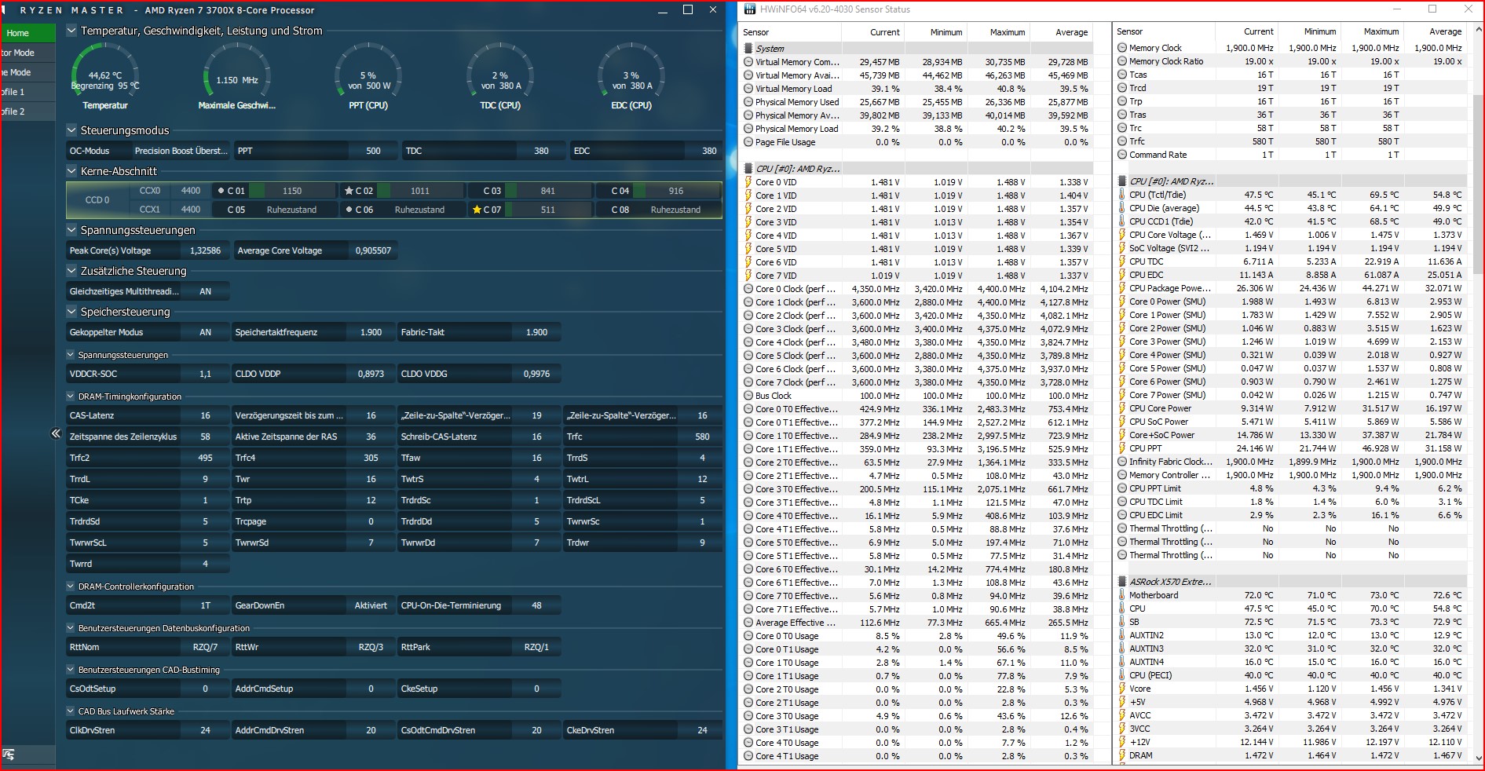This screenshot has height=771, width=1485.
Task: Select the Profile 1 sidebar tab
Action: click(x=28, y=92)
